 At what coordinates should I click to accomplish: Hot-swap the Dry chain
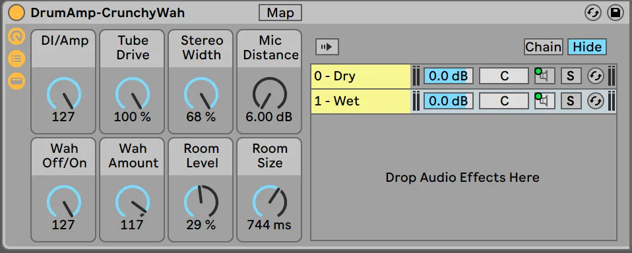coord(595,76)
